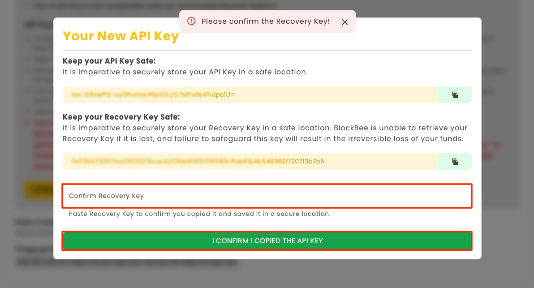Copy the API key with the clipboard icon
534x288 pixels.
(x=455, y=95)
